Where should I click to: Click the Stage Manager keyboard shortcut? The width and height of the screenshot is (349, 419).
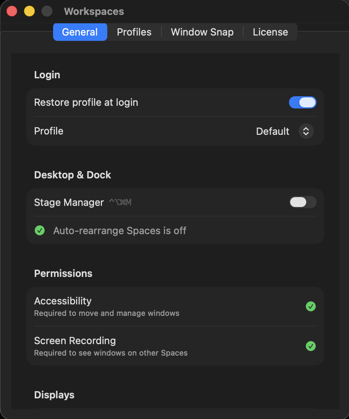coord(120,202)
